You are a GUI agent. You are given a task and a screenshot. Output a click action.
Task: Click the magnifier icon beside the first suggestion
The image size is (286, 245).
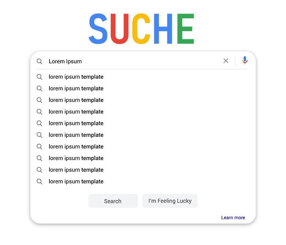39,77
